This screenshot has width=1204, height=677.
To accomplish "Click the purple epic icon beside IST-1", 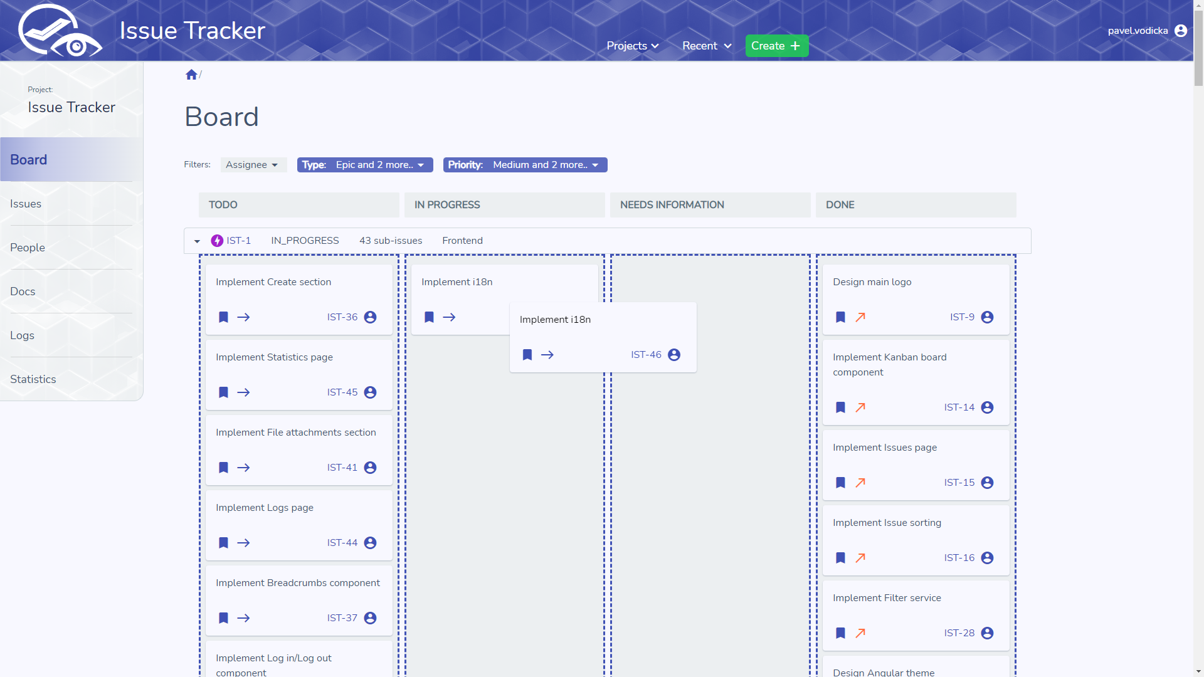I will 217,241.
